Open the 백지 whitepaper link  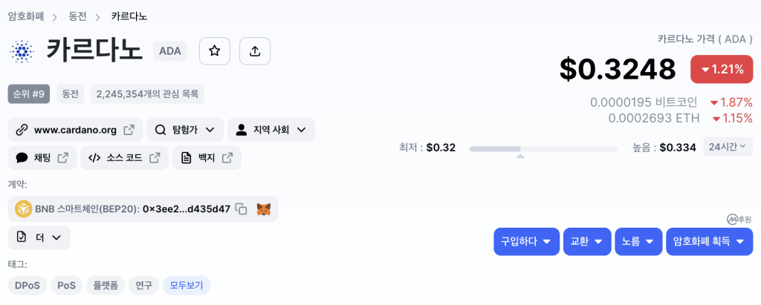[207, 157]
